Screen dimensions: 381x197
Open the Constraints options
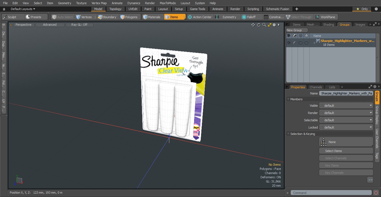(x=274, y=17)
